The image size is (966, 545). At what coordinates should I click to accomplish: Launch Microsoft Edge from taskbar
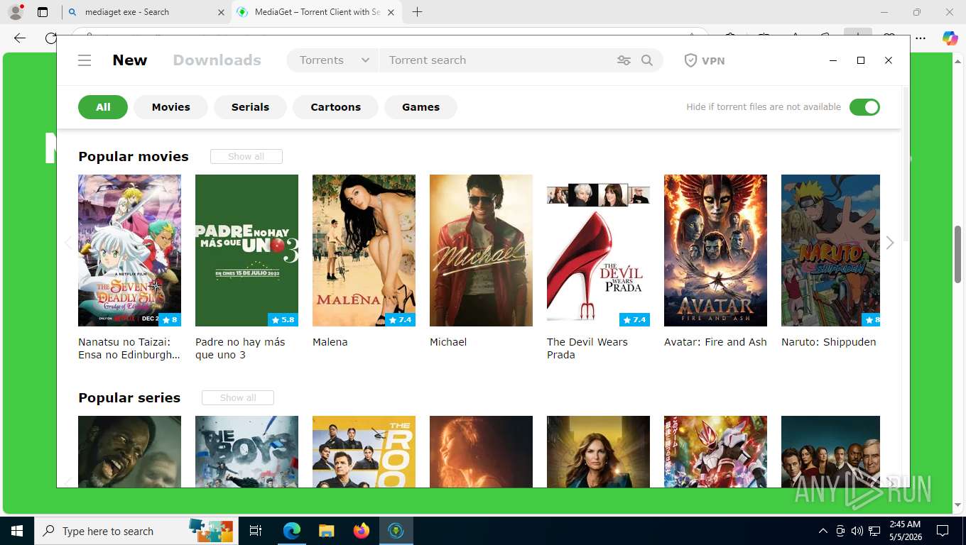[x=292, y=531]
